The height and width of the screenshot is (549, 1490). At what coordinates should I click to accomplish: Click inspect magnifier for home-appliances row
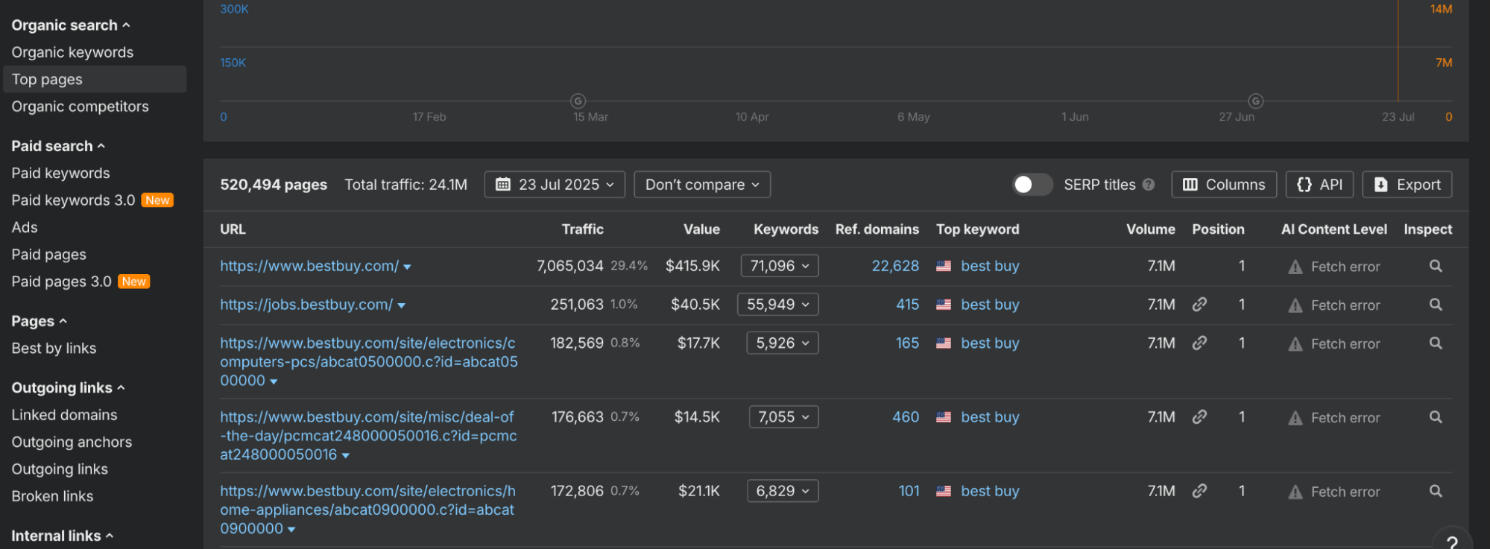1436,491
